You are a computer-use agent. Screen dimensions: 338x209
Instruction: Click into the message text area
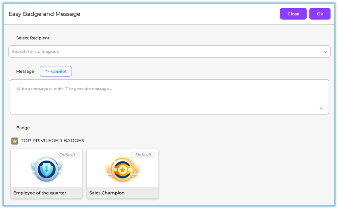(169, 97)
